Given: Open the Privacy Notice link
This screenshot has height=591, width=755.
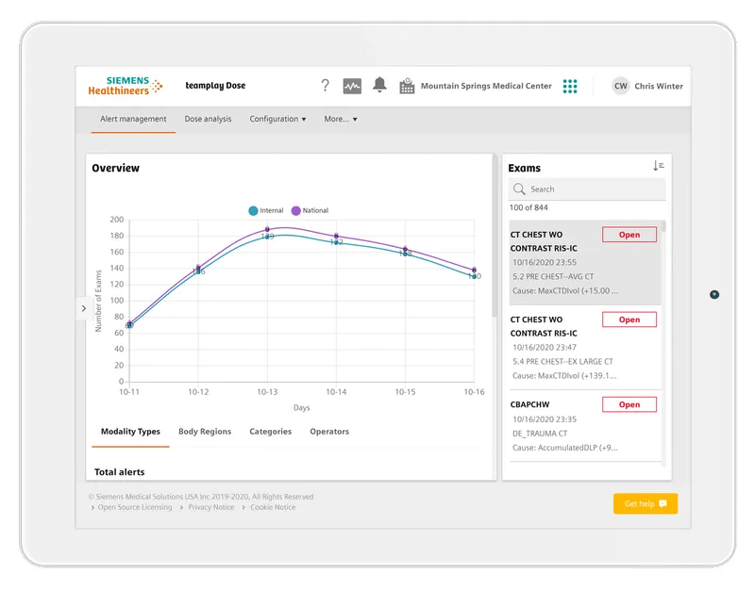Looking at the screenshot, I should pyautogui.click(x=210, y=507).
